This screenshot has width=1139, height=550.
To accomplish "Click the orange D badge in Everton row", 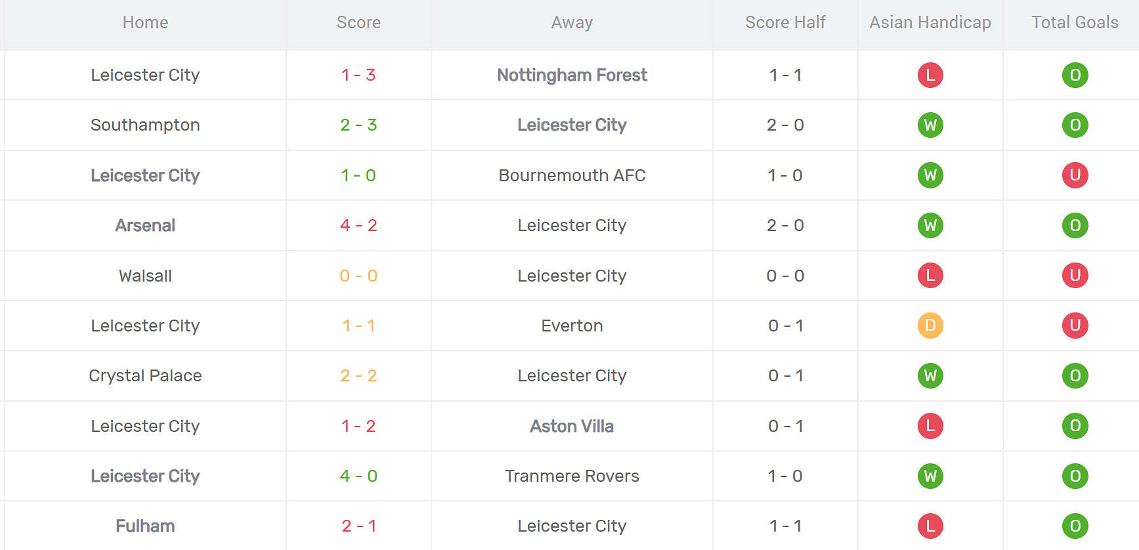I will click(x=930, y=326).
